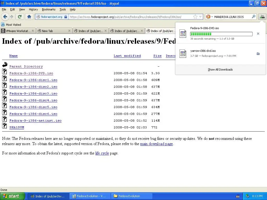Click file icon beside SHA1SUM
Viewport: 267px width, 200px height.
pos(4,126)
